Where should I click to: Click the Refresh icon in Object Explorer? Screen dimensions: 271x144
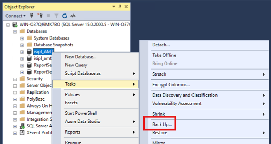[x=65, y=16]
